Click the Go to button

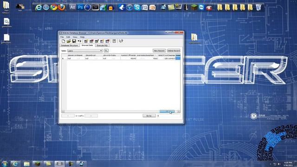point(149,116)
